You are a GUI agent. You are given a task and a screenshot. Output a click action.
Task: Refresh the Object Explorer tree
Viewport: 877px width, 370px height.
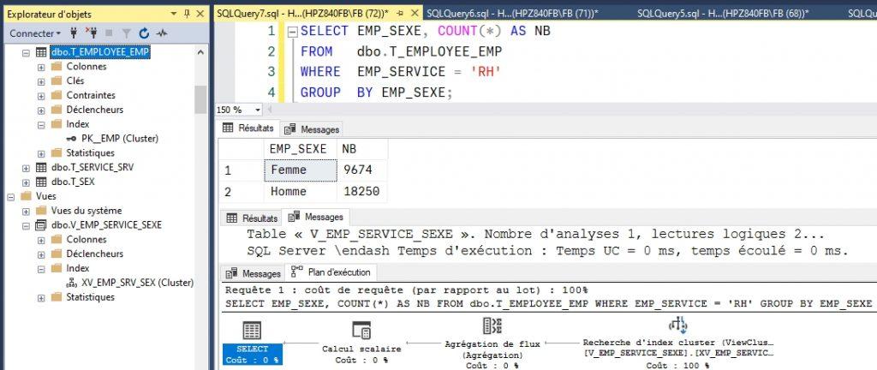pos(143,33)
